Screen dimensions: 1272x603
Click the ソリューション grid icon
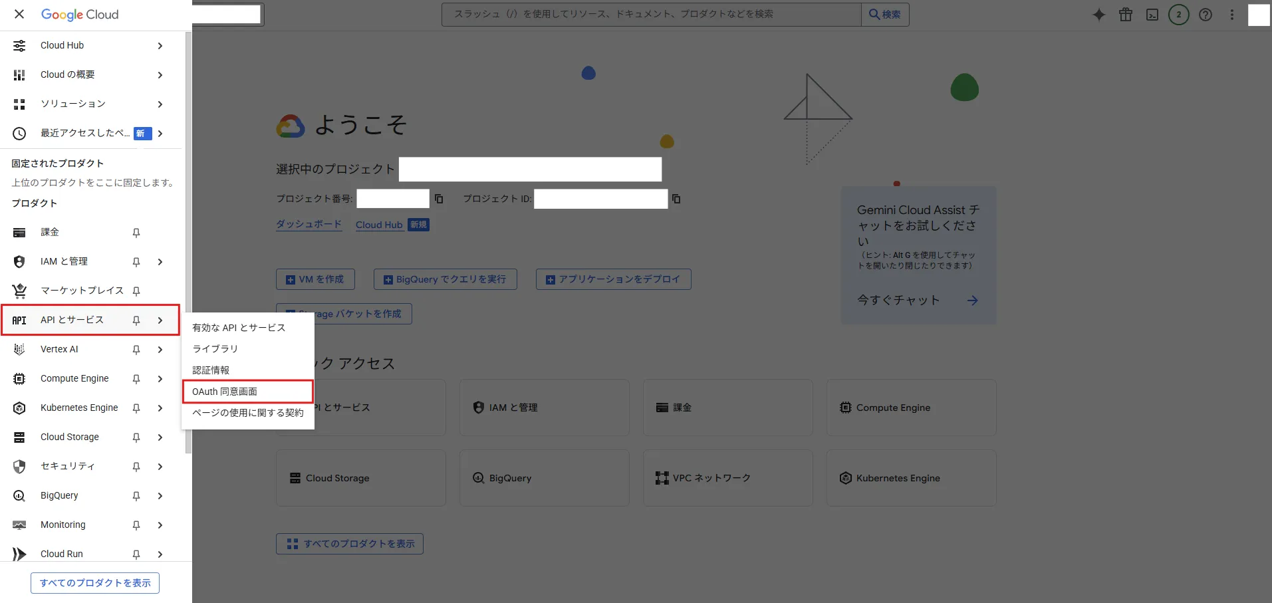pos(19,104)
